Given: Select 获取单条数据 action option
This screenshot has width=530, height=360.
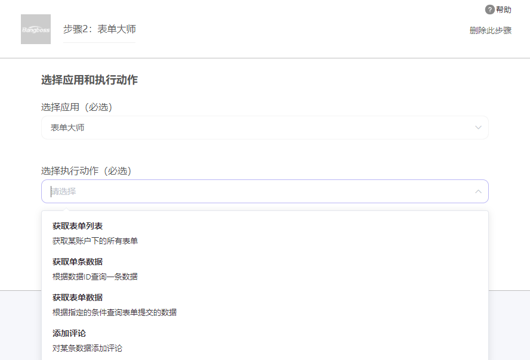Looking at the screenshot, I should pos(265,269).
